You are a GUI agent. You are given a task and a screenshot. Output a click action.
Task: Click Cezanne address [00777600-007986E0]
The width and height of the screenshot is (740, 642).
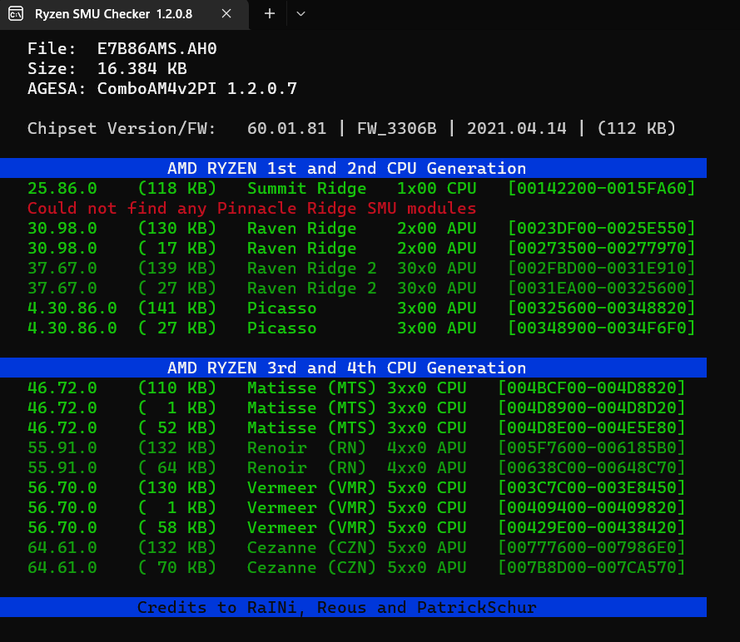[591, 548]
